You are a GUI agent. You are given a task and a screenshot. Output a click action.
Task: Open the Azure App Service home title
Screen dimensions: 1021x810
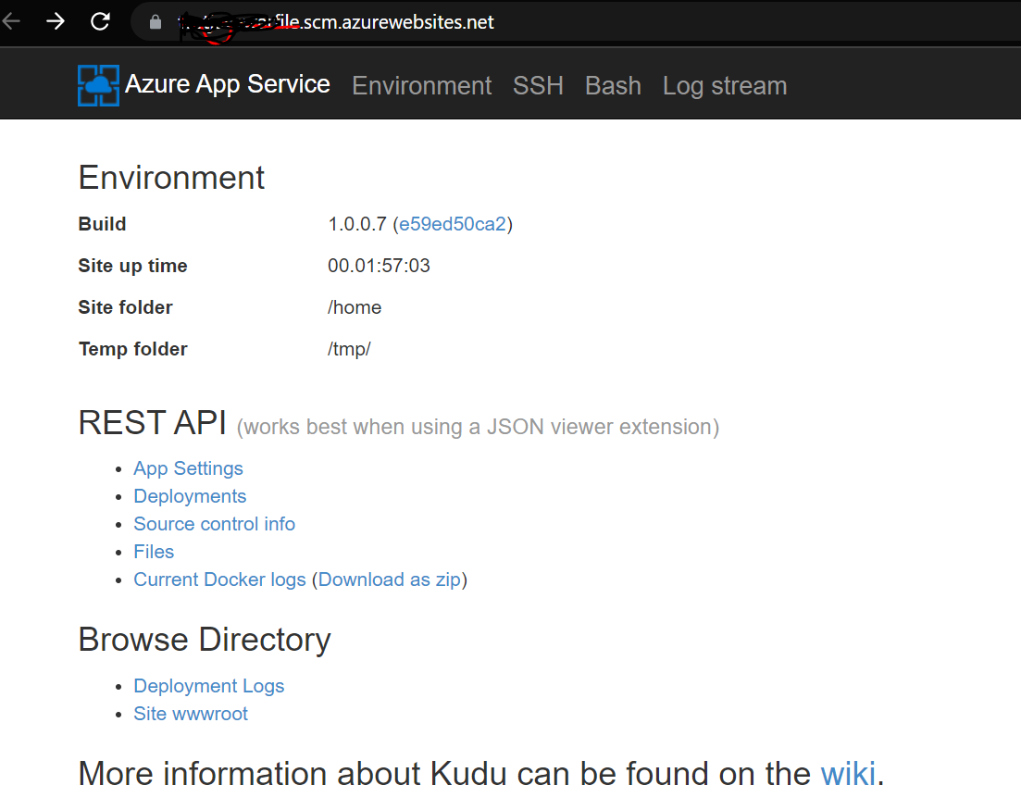pos(228,84)
